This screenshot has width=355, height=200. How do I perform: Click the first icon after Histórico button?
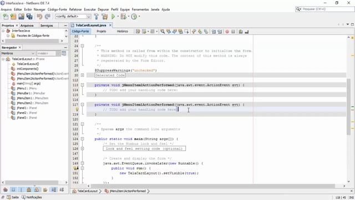pyautogui.click(x=138, y=32)
